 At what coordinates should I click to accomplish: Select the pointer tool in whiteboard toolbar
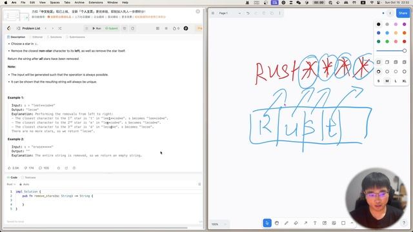click(x=267, y=223)
